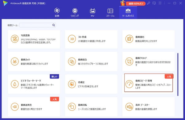Open the 動画強化 video enhancer icon

click(x=129, y=39)
